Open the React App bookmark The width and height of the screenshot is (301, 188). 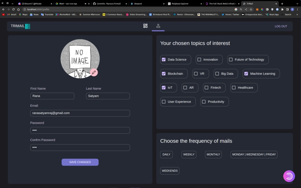click(x=272, y=15)
